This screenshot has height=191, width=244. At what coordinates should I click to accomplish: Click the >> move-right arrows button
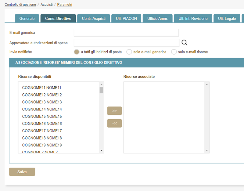click(x=114, y=111)
